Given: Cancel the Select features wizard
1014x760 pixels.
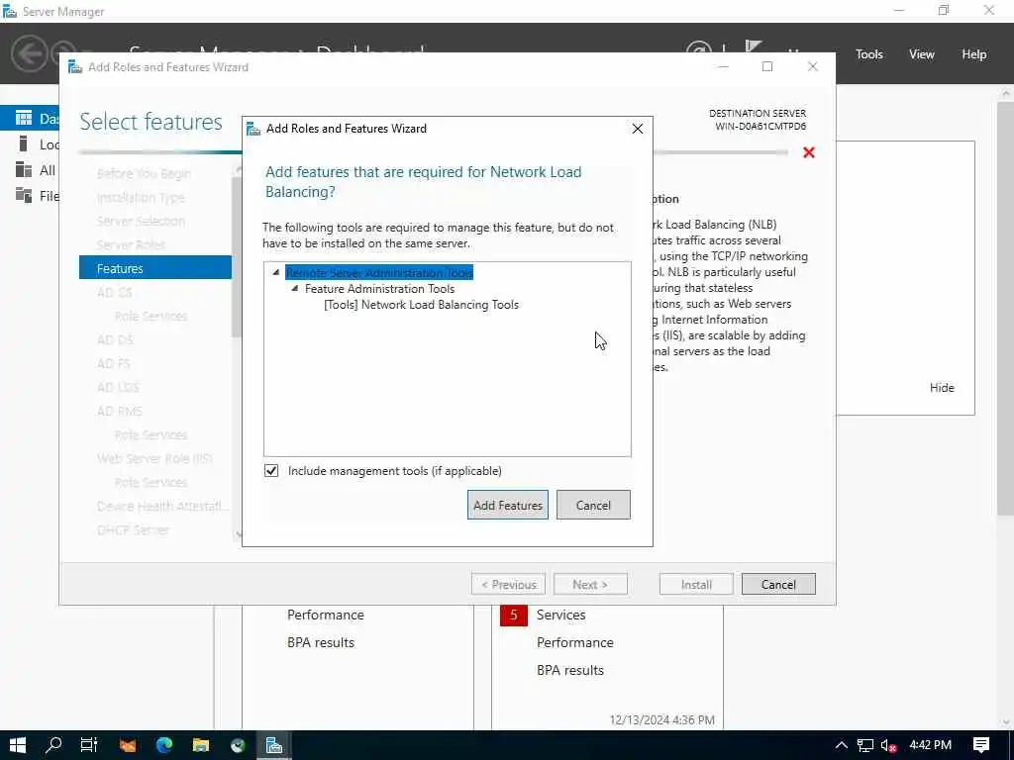Looking at the screenshot, I should (778, 584).
